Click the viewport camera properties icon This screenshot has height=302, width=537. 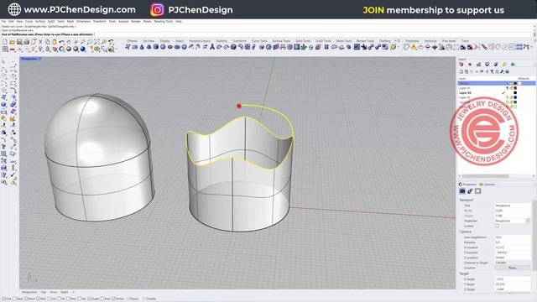(462, 191)
